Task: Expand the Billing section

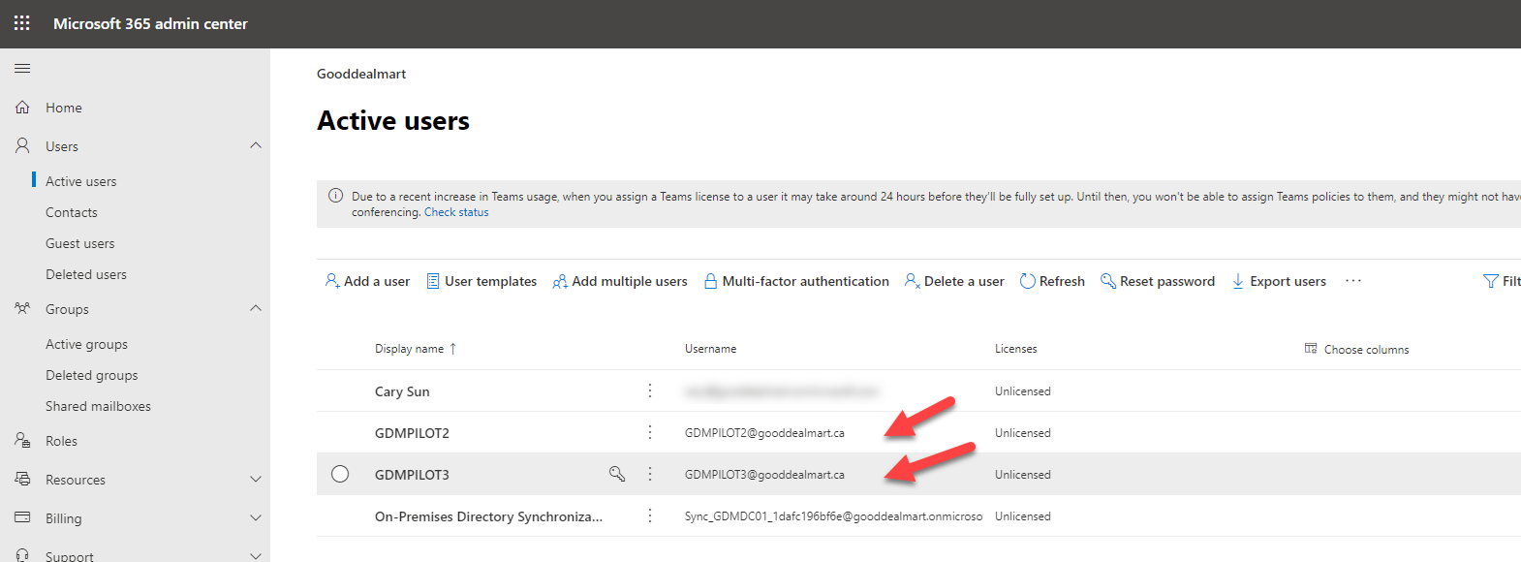Action: [256, 518]
